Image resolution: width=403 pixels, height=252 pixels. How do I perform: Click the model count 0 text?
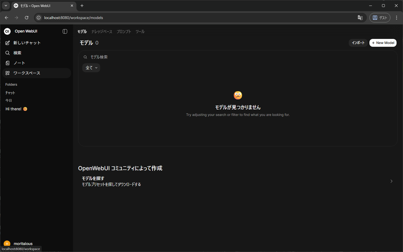97,43
